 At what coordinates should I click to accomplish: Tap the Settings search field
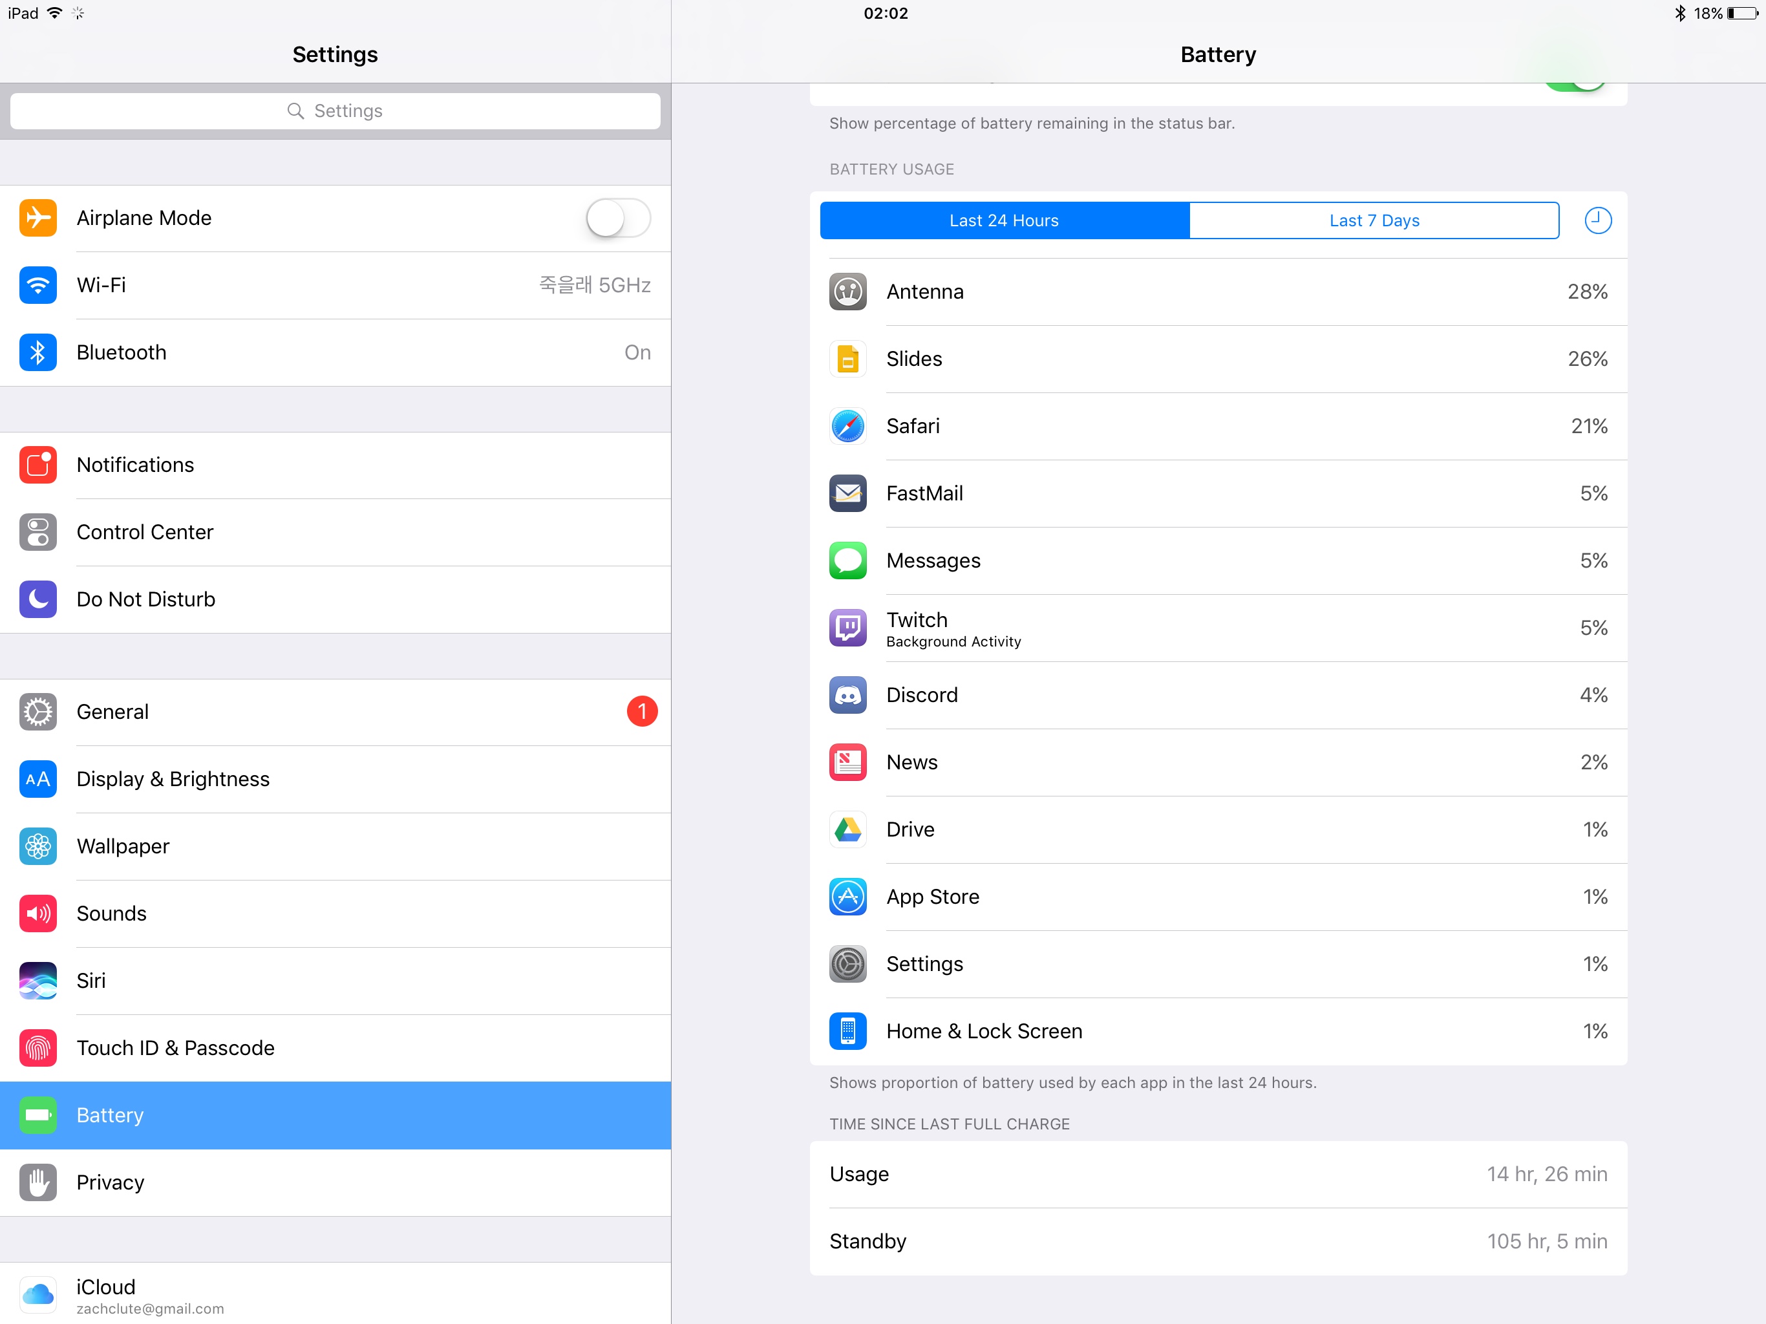(x=335, y=111)
